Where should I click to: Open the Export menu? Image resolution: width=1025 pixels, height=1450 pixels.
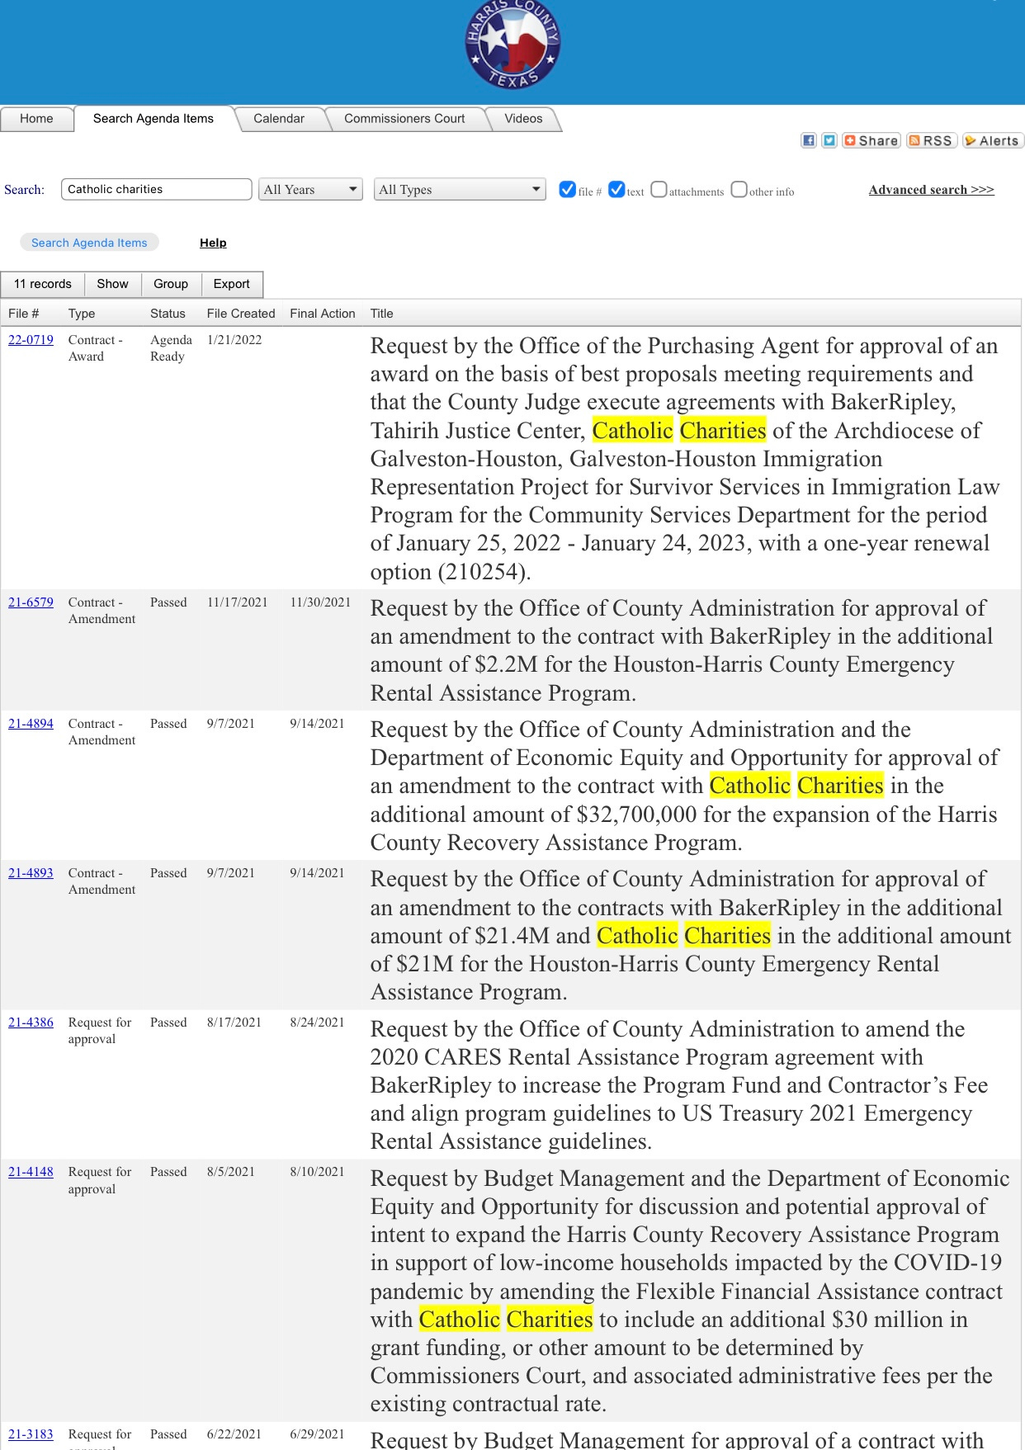(232, 284)
